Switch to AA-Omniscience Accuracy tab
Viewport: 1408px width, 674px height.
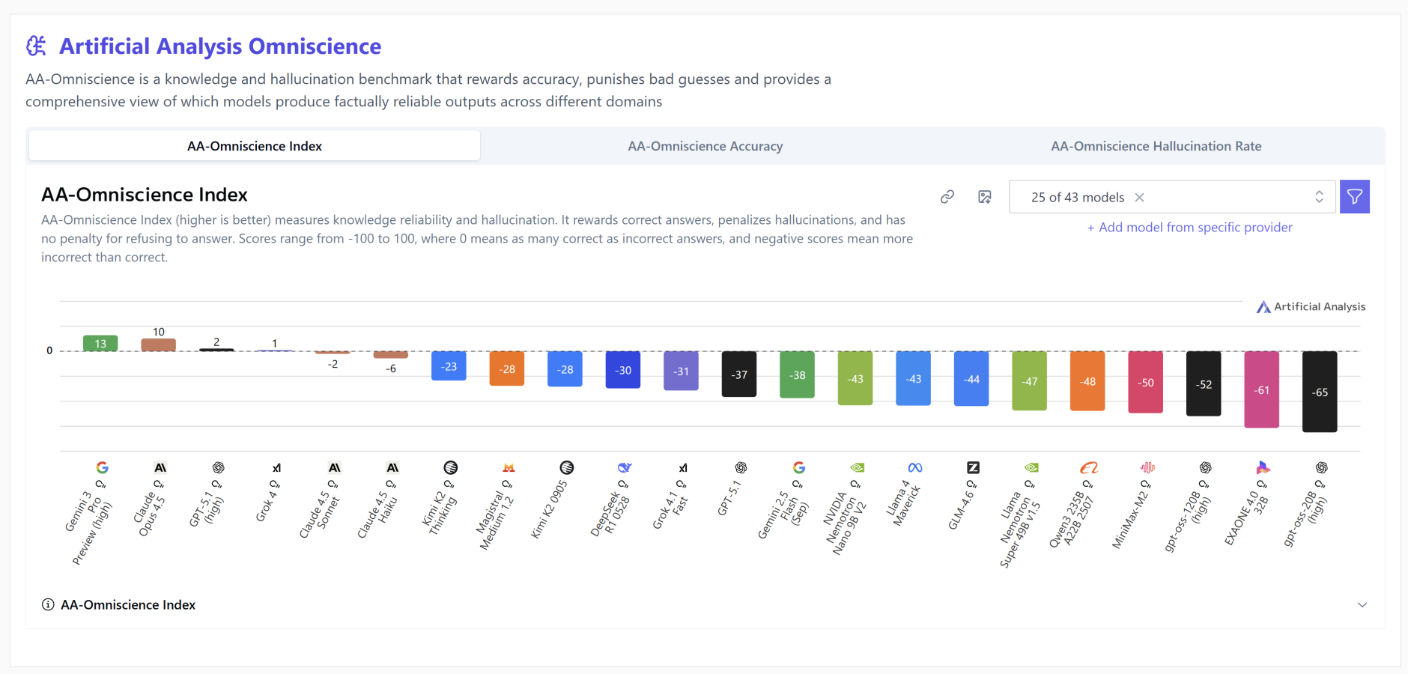tap(705, 146)
